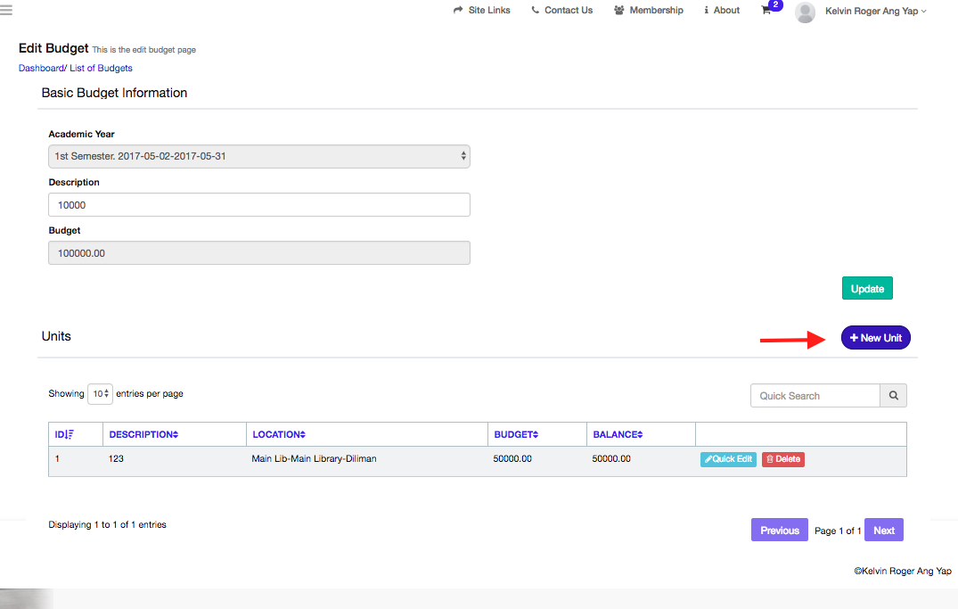Click into the Description text field
Image resolution: width=958 pixels, height=609 pixels.
[258, 205]
